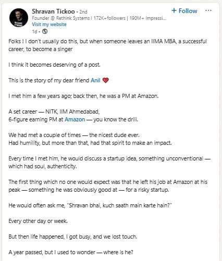Open the Visit my website link

[49, 24]
